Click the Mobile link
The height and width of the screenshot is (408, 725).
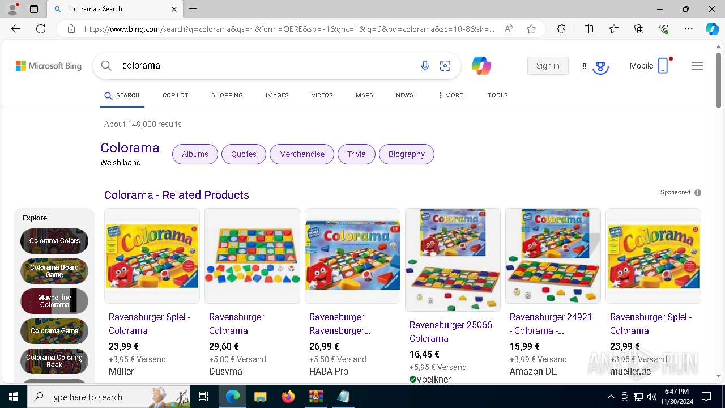(650, 66)
